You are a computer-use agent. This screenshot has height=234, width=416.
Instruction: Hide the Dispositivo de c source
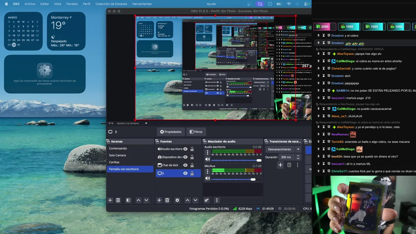coord(185,157)
